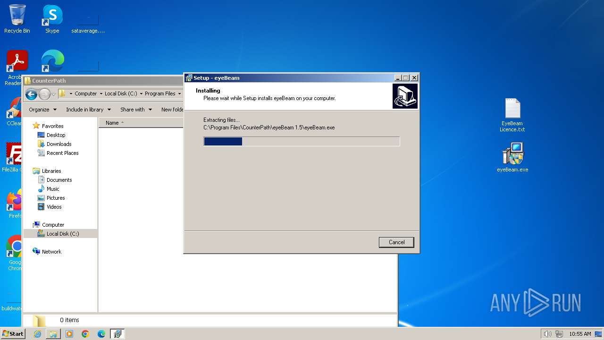Click the Setup - eyeBeam title bar icon
Viewport: 604px width, 340px height.
[189, 78]
